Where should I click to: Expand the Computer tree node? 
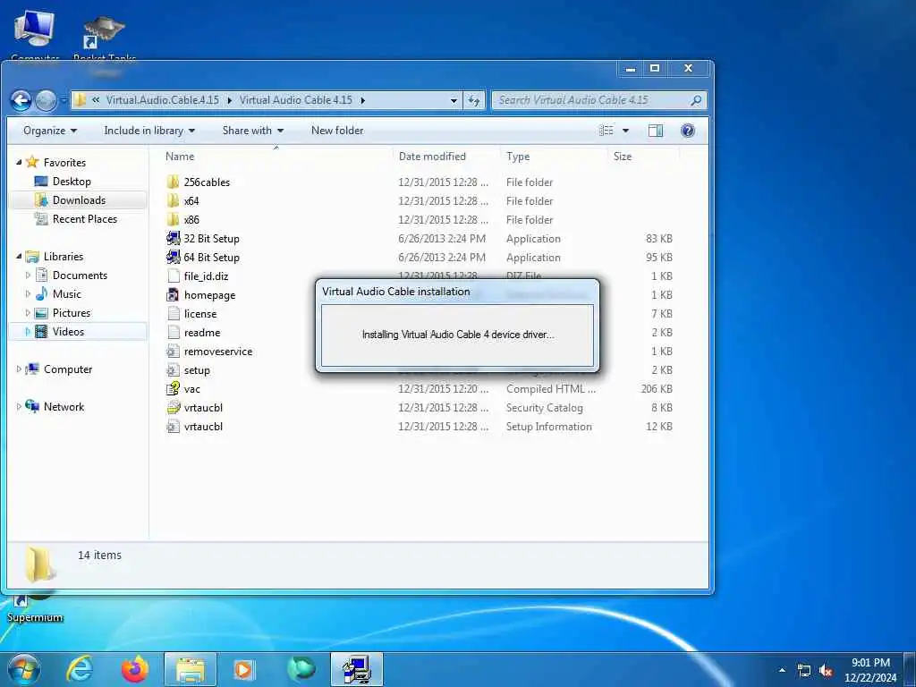(x=19, y=369)
